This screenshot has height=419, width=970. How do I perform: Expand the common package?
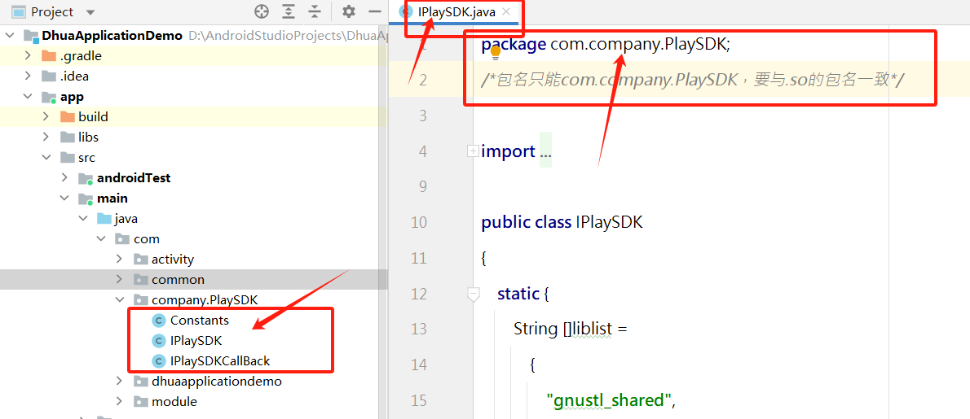tap(119, 280)
